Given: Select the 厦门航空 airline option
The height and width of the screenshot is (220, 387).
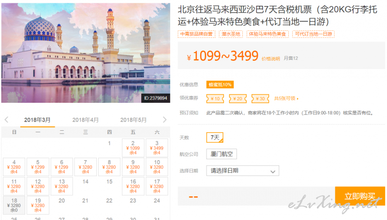Looking at the screenshot, I should pyautogui.click(x=222, y=154).
